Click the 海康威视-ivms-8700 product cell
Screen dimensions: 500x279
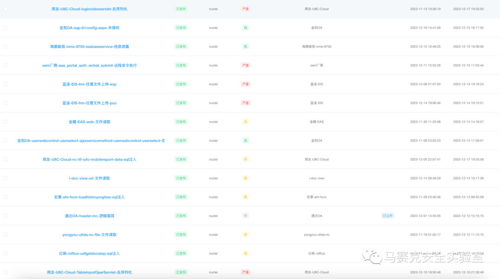pyautogui.click(x=317, y=47)
